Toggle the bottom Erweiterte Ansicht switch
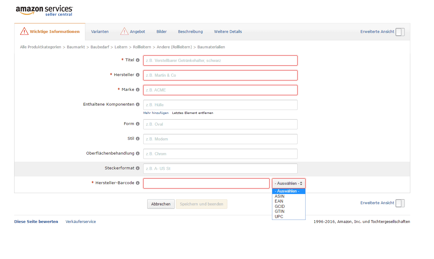 point(400,203)
